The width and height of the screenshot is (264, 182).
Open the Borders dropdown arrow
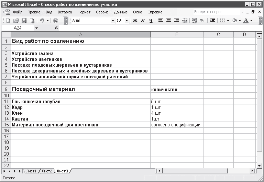tap(228, 21)
